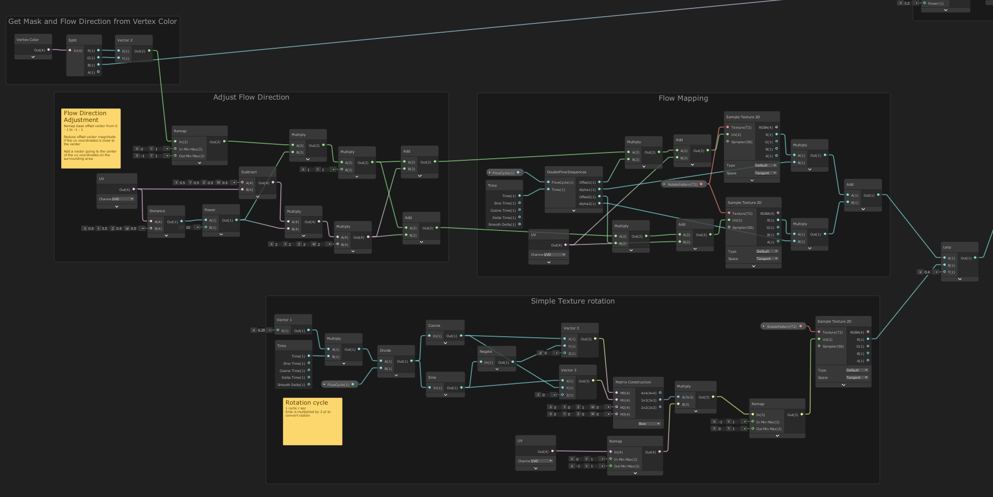Click the Out(1) port on Lerp

(975, 258)
